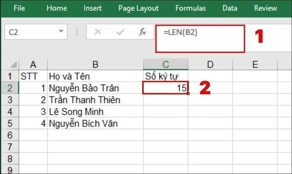Open the File tab

click(19, 8)
